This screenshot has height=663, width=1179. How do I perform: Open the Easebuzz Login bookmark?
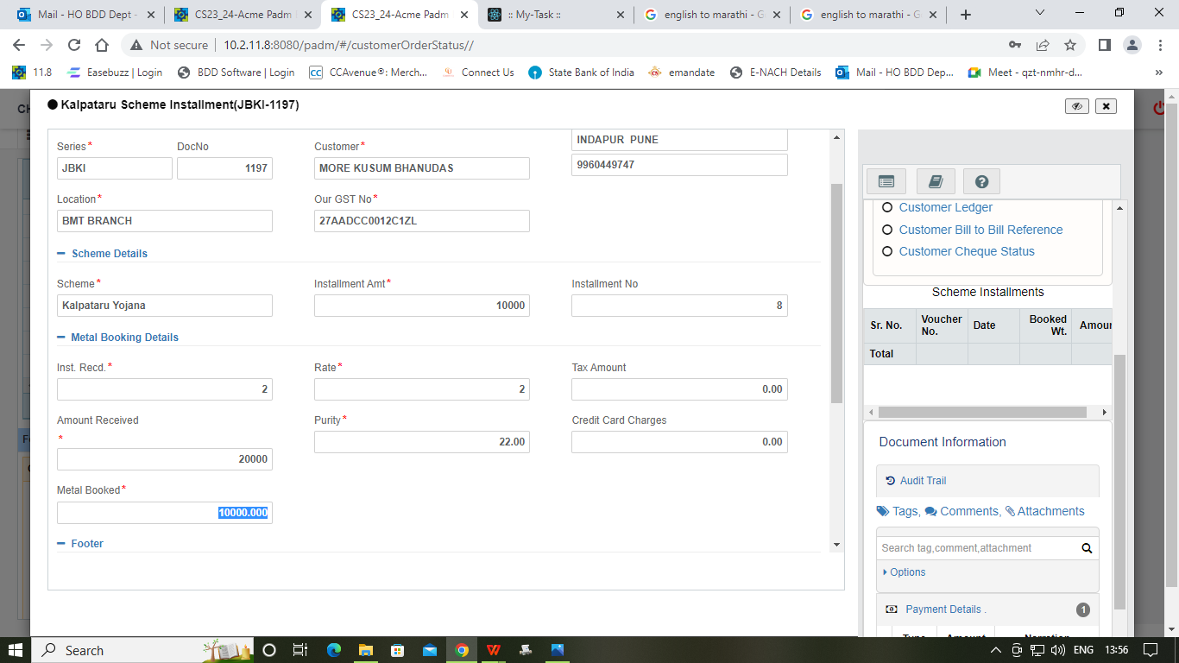115,73
